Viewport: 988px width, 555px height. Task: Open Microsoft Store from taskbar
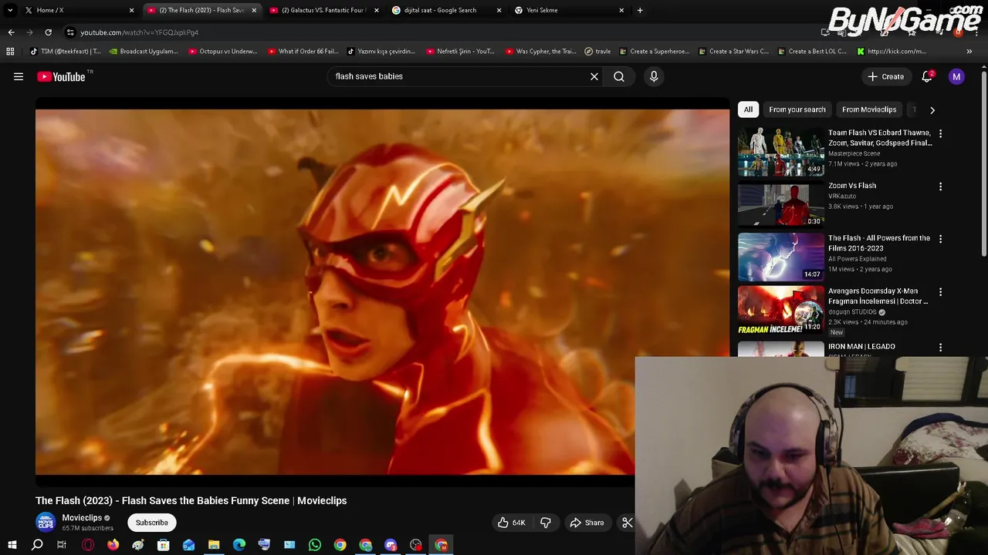tap(164, 545)
